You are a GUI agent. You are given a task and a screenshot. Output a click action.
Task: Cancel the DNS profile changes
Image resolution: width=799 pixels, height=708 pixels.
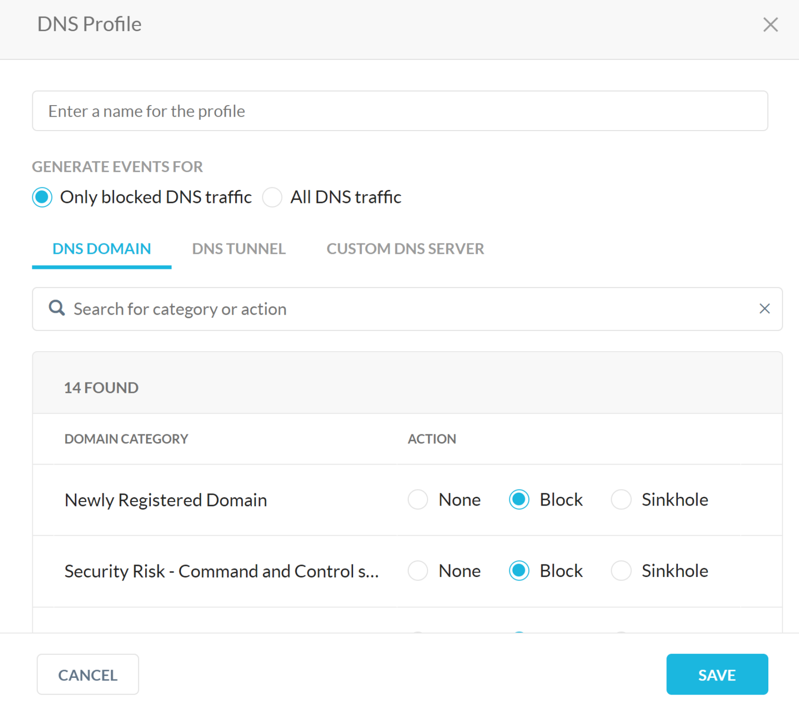coord(87,674)
